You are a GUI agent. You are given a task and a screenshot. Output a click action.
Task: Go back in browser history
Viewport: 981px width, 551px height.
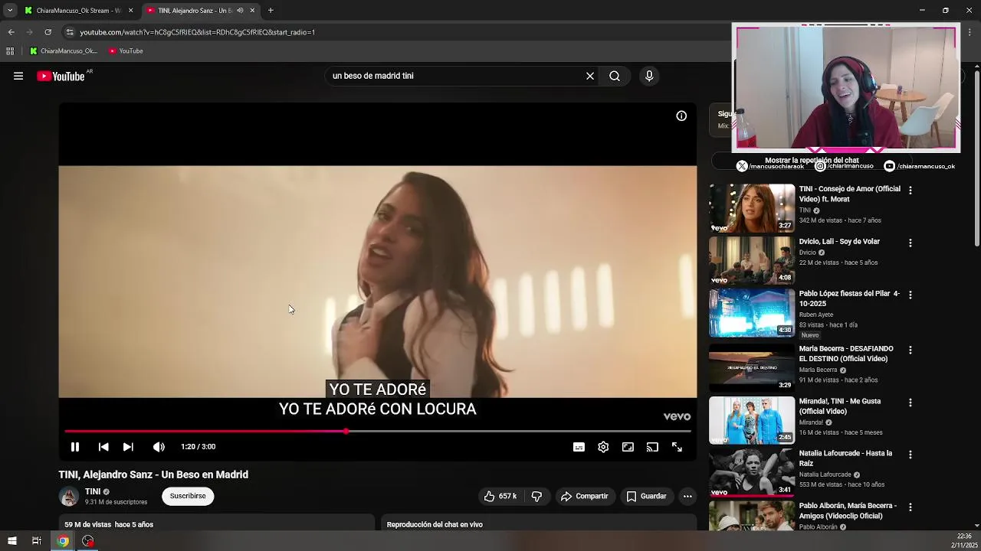pyautogui.click(x=11, y=32)
